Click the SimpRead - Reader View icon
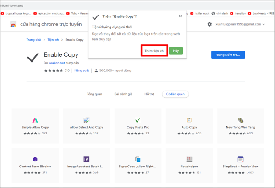The image size is (275, 188). point(240,159)
